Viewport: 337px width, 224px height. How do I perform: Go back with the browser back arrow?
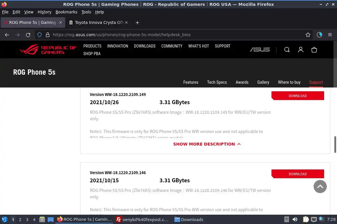7,35
